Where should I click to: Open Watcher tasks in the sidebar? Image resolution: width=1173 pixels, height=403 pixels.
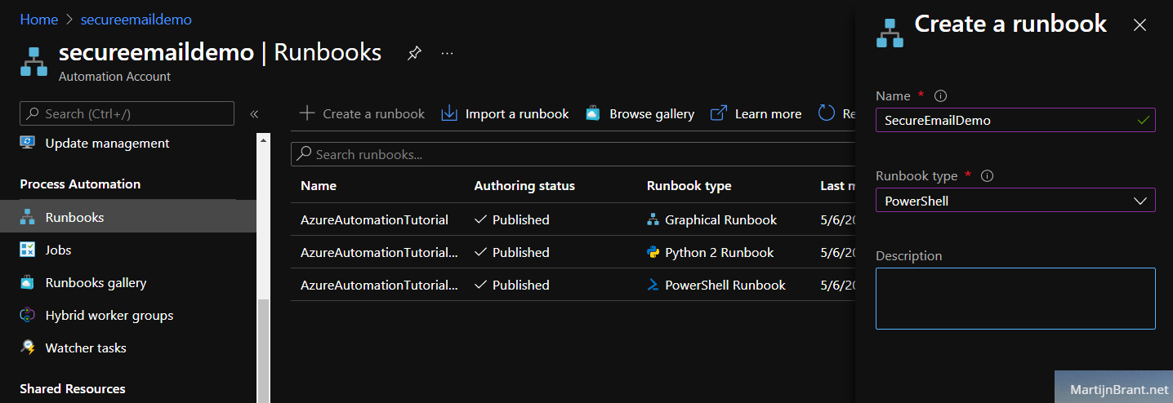[x=86, y=348]
